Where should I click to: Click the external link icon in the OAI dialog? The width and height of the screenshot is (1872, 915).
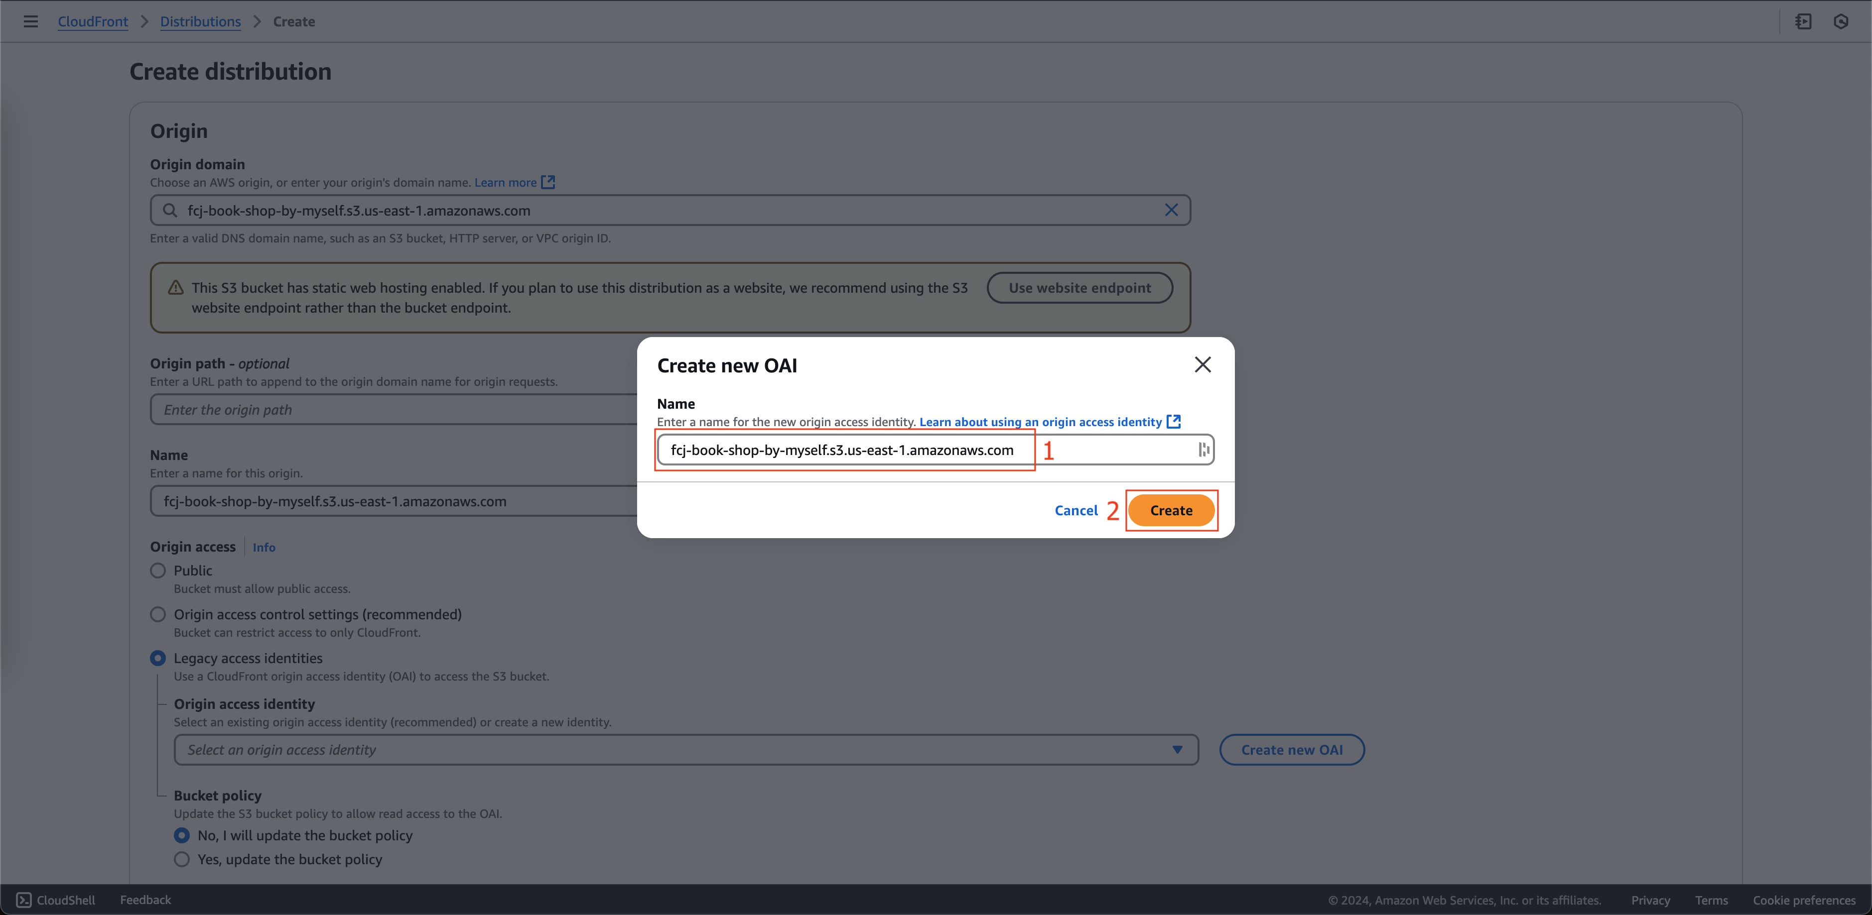[1173, 421]
